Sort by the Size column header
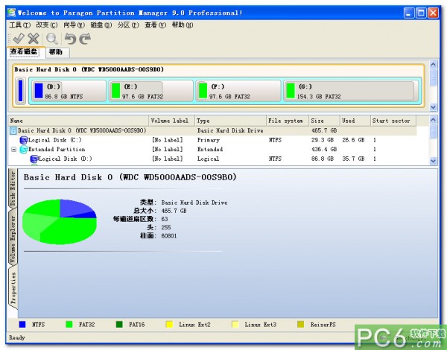447x350 pixels. click(324, 121)
